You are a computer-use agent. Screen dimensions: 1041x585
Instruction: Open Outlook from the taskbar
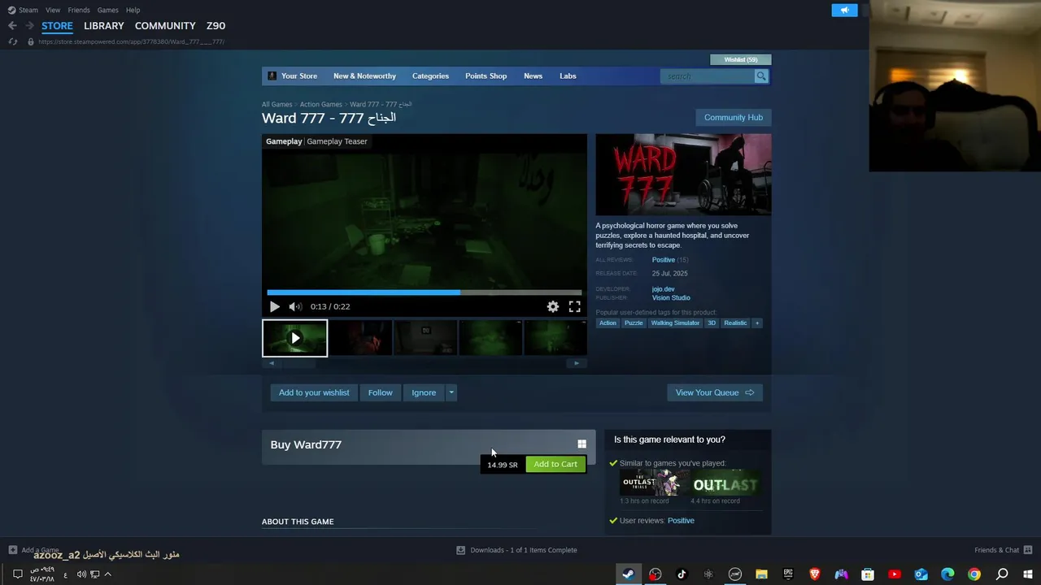pos(921,574)
